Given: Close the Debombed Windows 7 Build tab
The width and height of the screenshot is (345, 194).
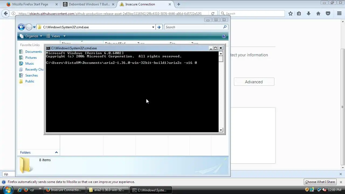Looking at the screenshot, I should pyautogui.click(x=113, y=4).
